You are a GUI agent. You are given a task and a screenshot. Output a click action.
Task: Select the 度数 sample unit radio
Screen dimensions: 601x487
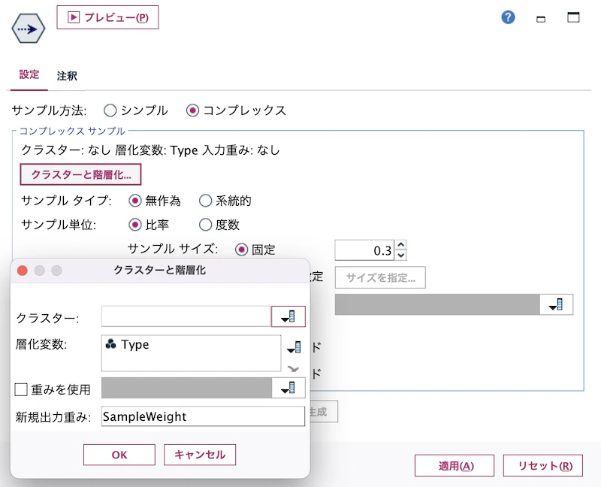[206, 224]
